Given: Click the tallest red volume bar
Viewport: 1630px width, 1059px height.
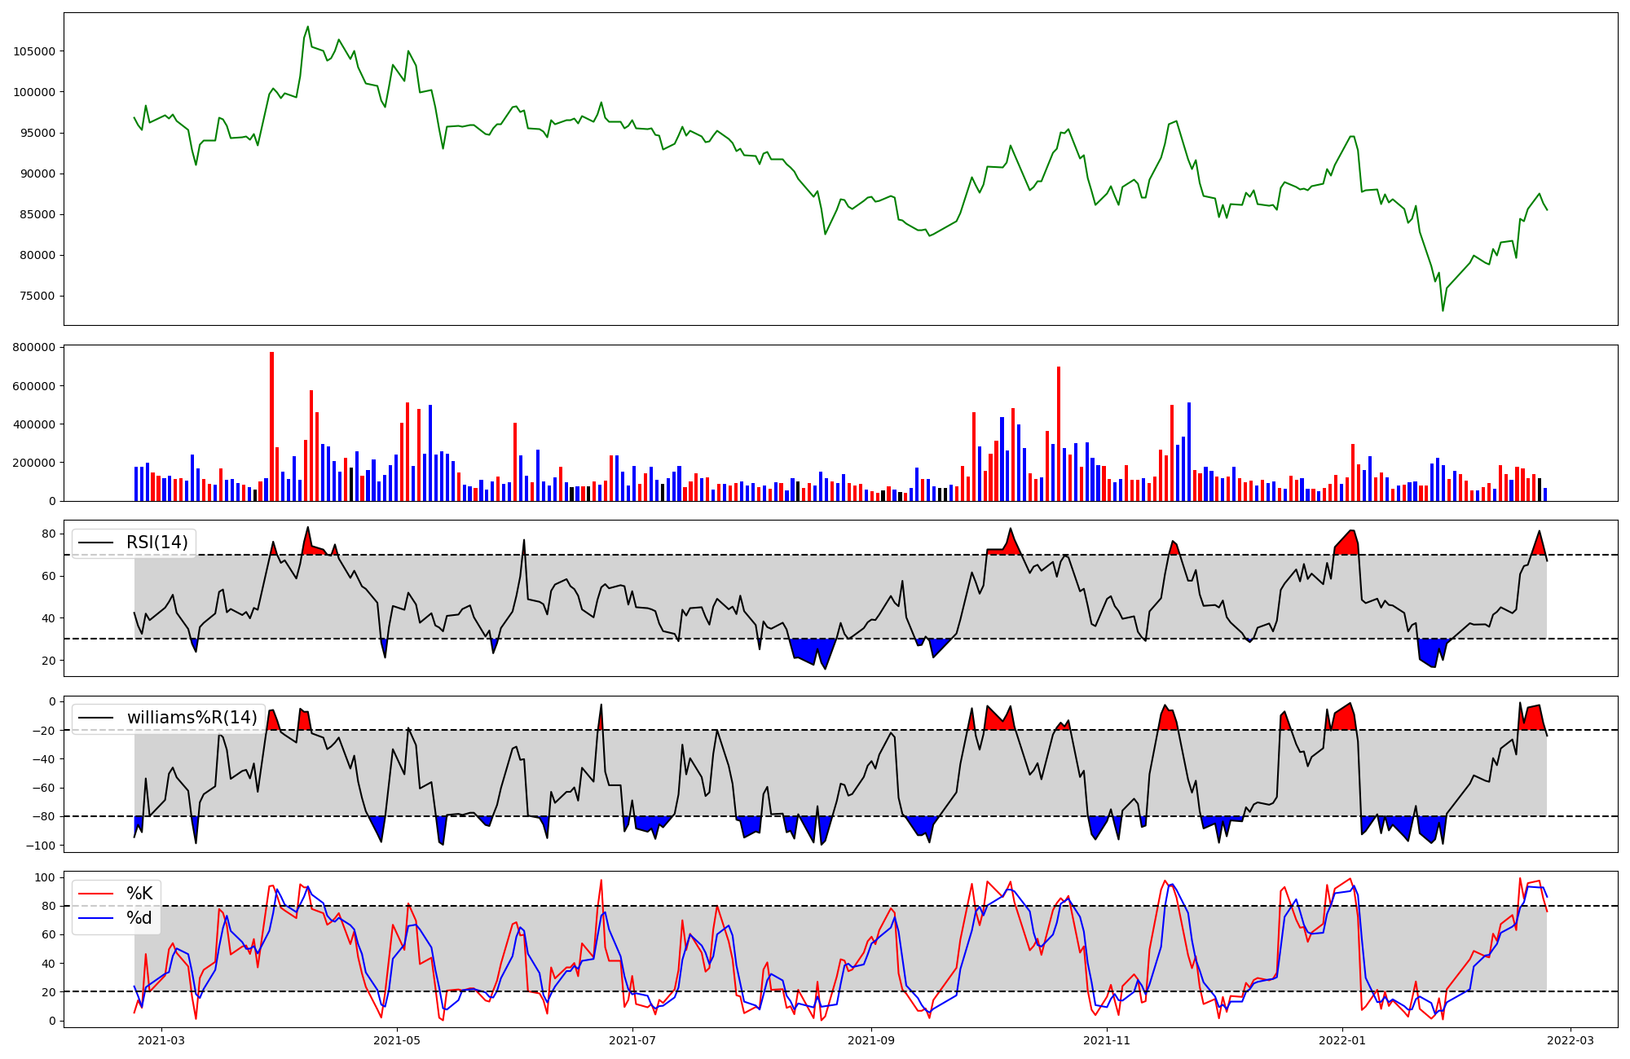Looking at the screenshot, I should pyautogui.click(x=271, y=426).
